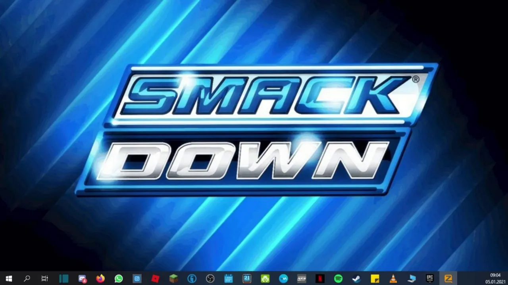The image size is (508, 285).
Task: Open the Instagram app icon
Action: pos(137,279)
